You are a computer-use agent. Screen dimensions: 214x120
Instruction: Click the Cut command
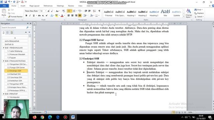pos(11,10)
